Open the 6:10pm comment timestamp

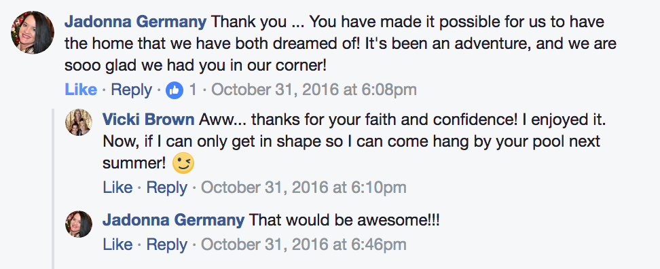[x=304, y=187]
